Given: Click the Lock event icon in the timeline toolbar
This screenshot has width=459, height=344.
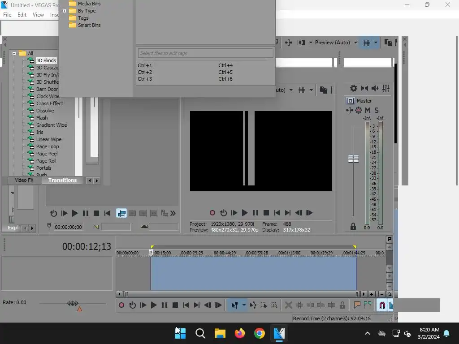Looking at the screenshot, I should 342,305.
